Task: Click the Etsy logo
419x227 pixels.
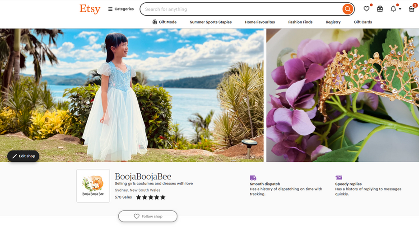Action: point(90,9)
